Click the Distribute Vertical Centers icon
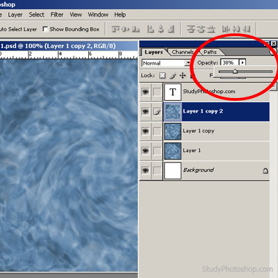The height and width of the screenshot is (278, 278). pyautogui.click(x=201, y=29)
